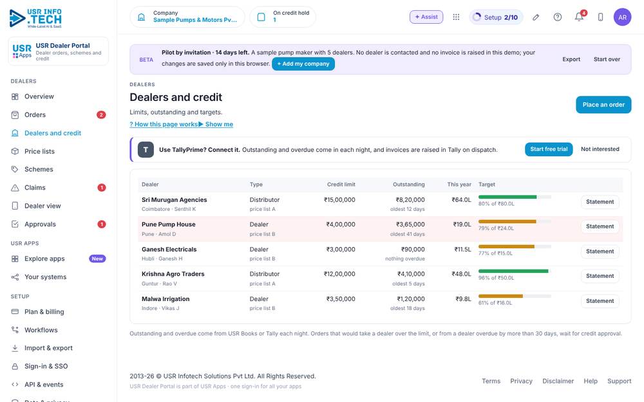Open Claims menu item
Viewport: 644px width, 402px height.
[x=59, y=188]
